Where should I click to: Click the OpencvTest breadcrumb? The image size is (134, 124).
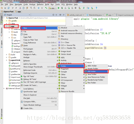(x=8, y=12)
